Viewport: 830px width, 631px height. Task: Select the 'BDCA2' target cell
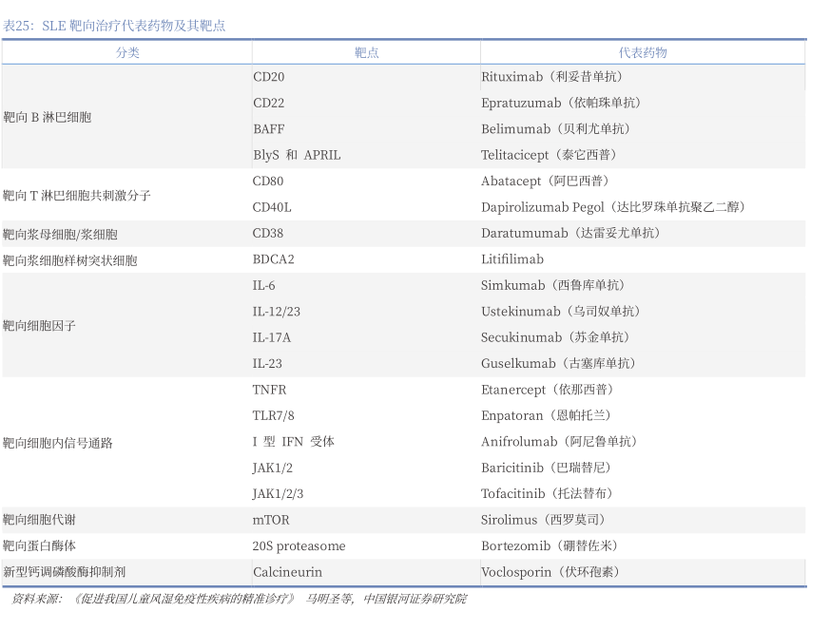(x=274, y=259)
